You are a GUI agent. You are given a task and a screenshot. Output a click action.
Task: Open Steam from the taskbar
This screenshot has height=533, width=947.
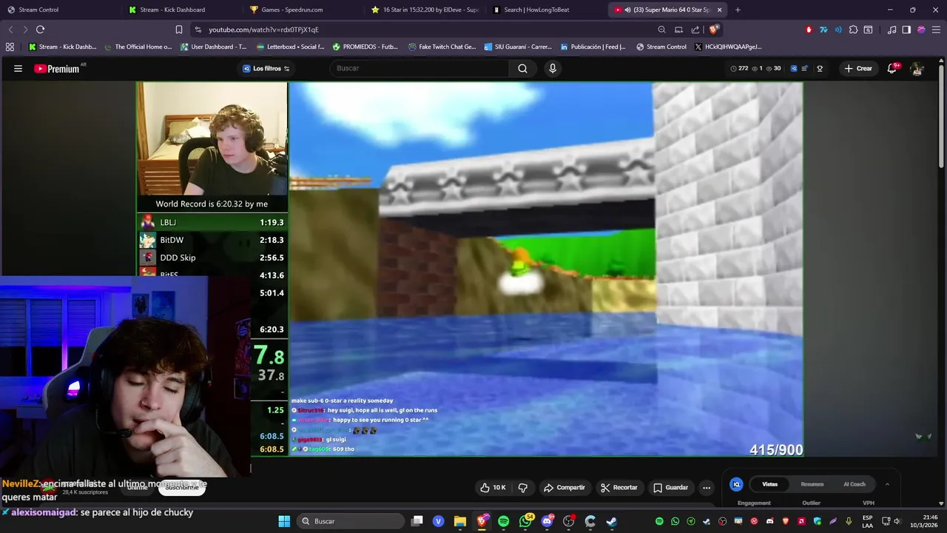pos(612,521)
